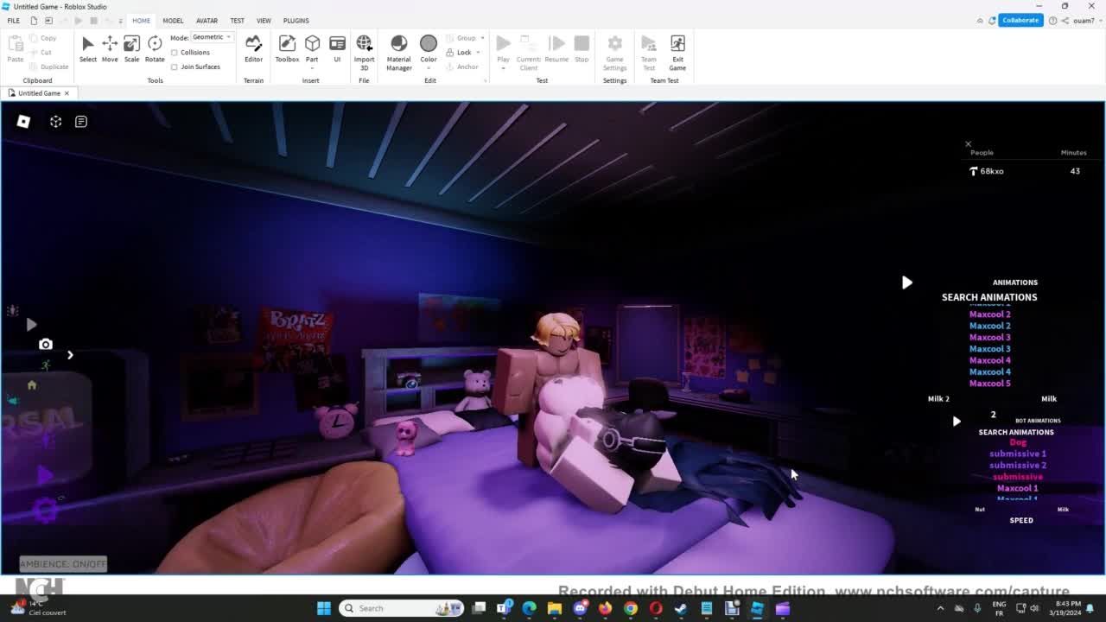
Task: Click the Color swatch in the Edit group
Action: pyautogui.click(x=429, y=43)
